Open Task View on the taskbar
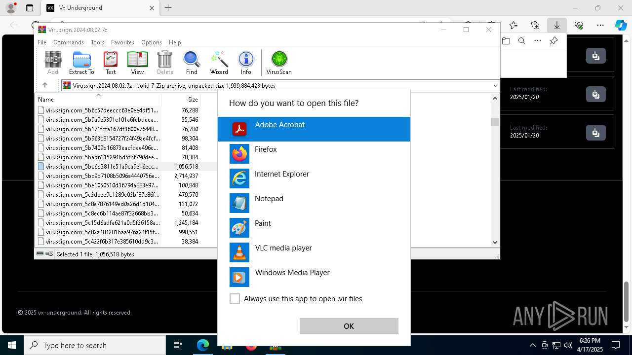Viewport: 632px width, 355px height. [x=178, y=345]
